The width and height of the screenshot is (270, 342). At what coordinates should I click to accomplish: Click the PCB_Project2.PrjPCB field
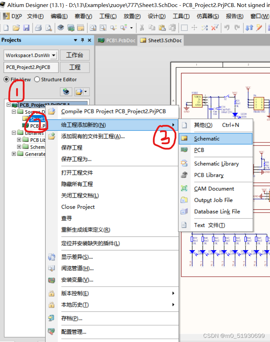point(31,67)
